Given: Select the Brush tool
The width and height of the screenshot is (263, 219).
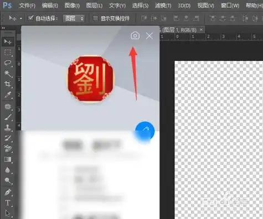Looking at the screenshot, I should (x=8, y=117).
